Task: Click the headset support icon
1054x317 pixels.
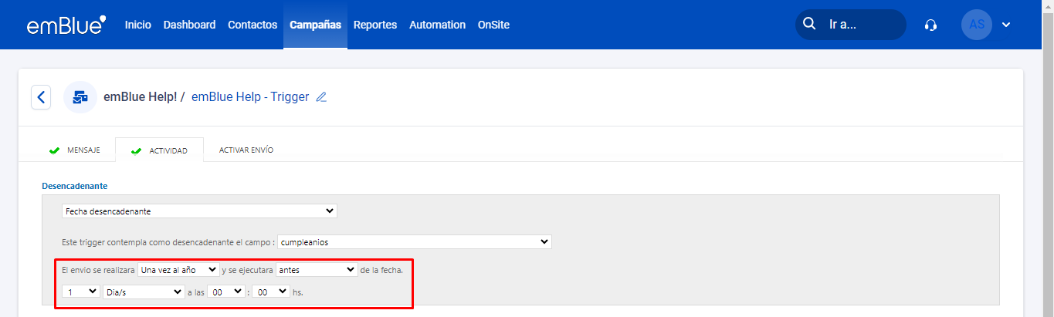Action: (931, 25)
